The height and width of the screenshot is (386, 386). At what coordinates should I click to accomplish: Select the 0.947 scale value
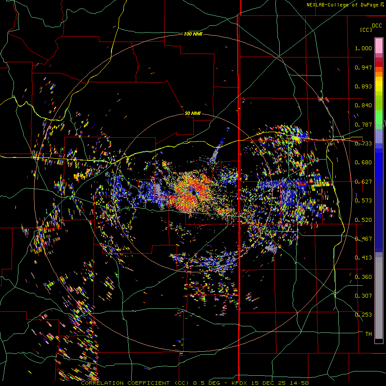tap(363, 67)
